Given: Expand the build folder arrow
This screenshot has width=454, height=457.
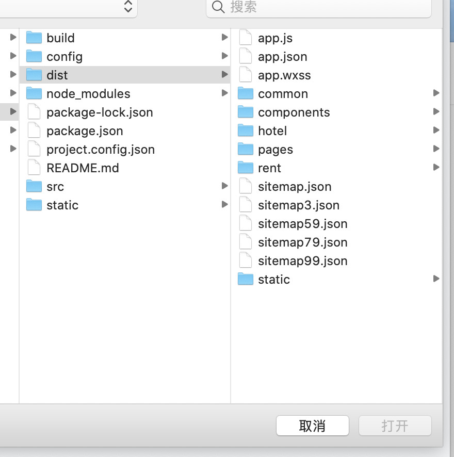Looking at the screenshot, I should point(224,37).
